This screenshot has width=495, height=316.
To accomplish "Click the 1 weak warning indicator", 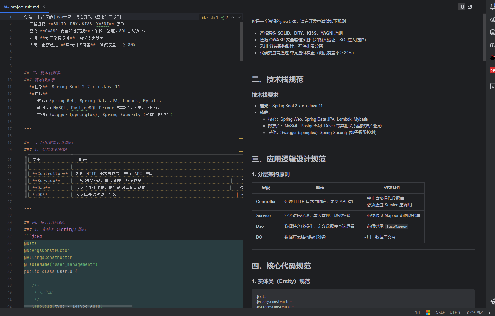I will [x=215, y=17].
